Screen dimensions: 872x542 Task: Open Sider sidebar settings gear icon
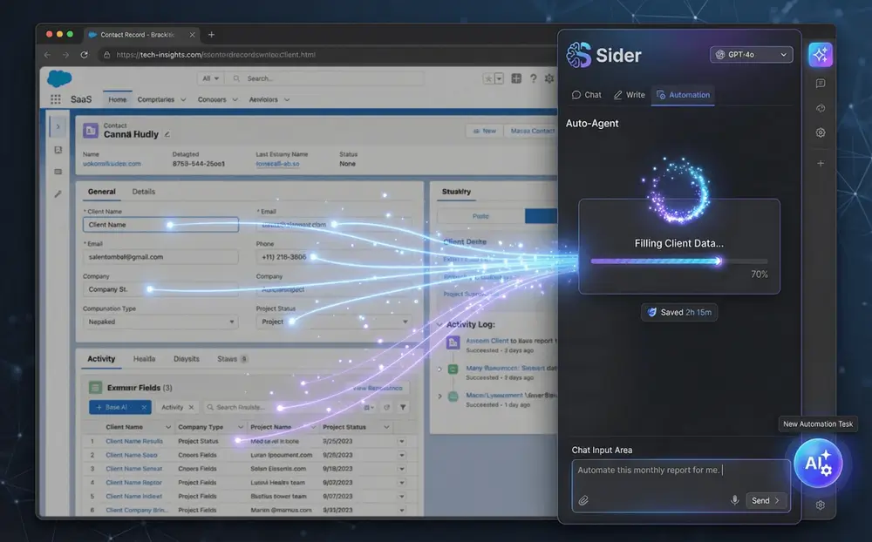click(x=821, y=132)
